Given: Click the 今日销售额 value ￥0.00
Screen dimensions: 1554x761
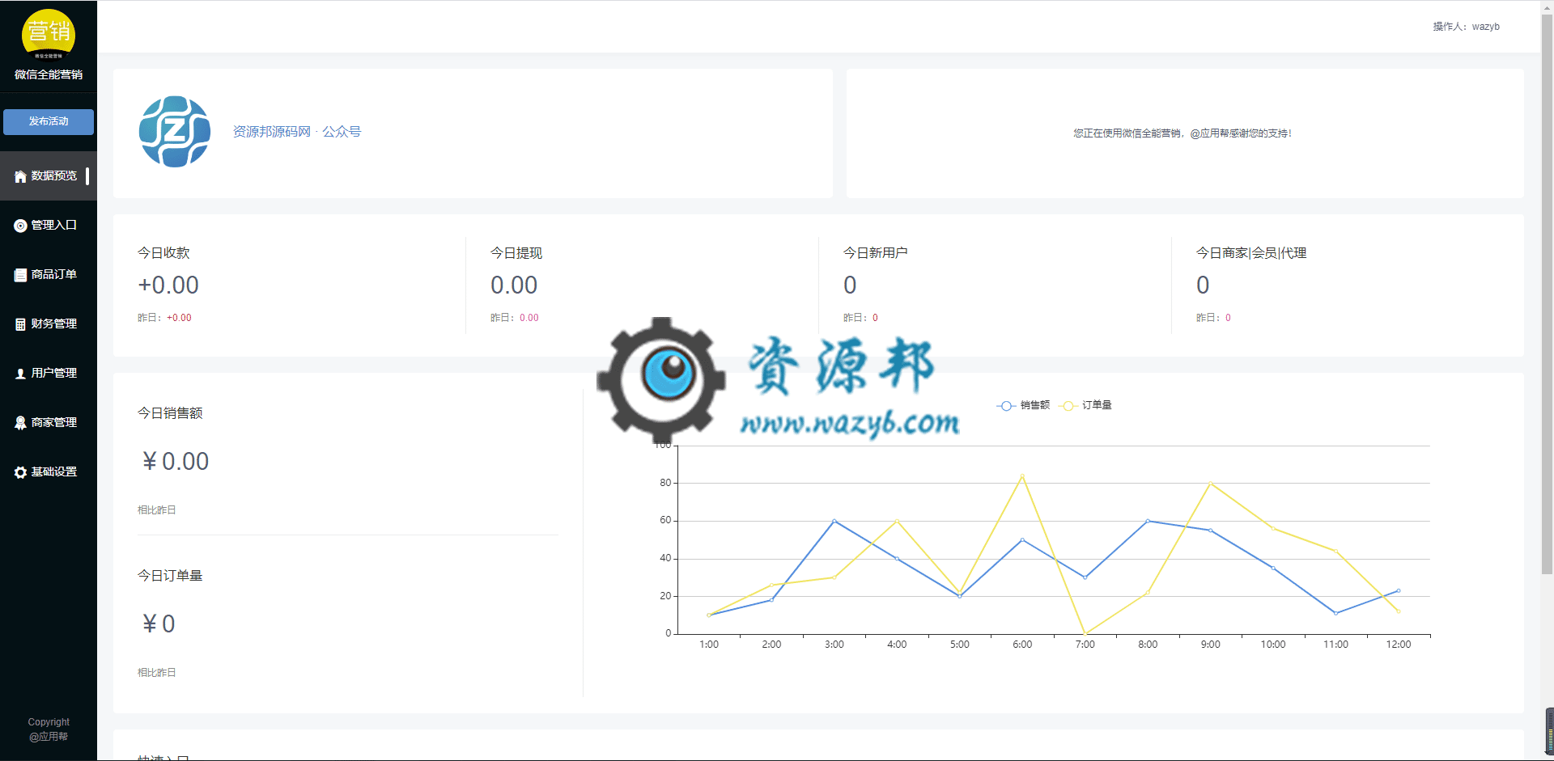Looking at the screenshot, I should pos(175,462).
